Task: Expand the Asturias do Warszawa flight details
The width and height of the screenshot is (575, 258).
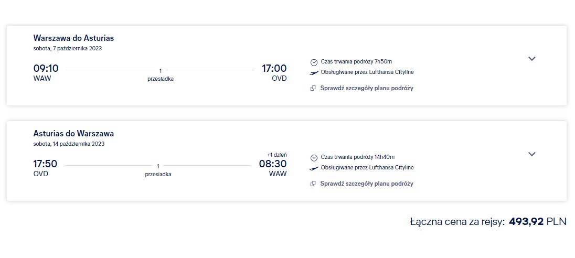Action: pyautogui.click(x=532, y=154)
